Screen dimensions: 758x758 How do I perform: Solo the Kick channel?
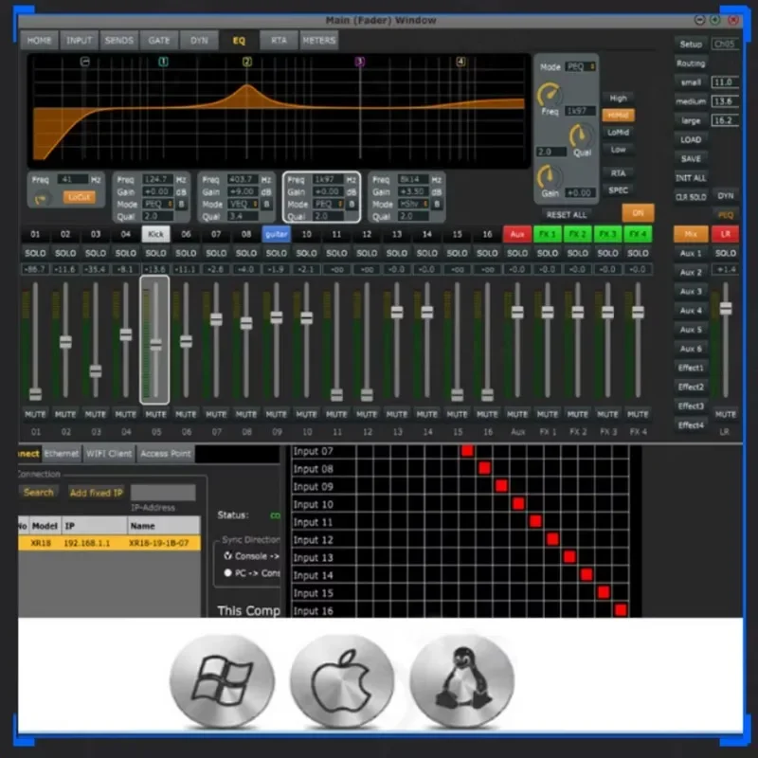click(x=155, y=253)
